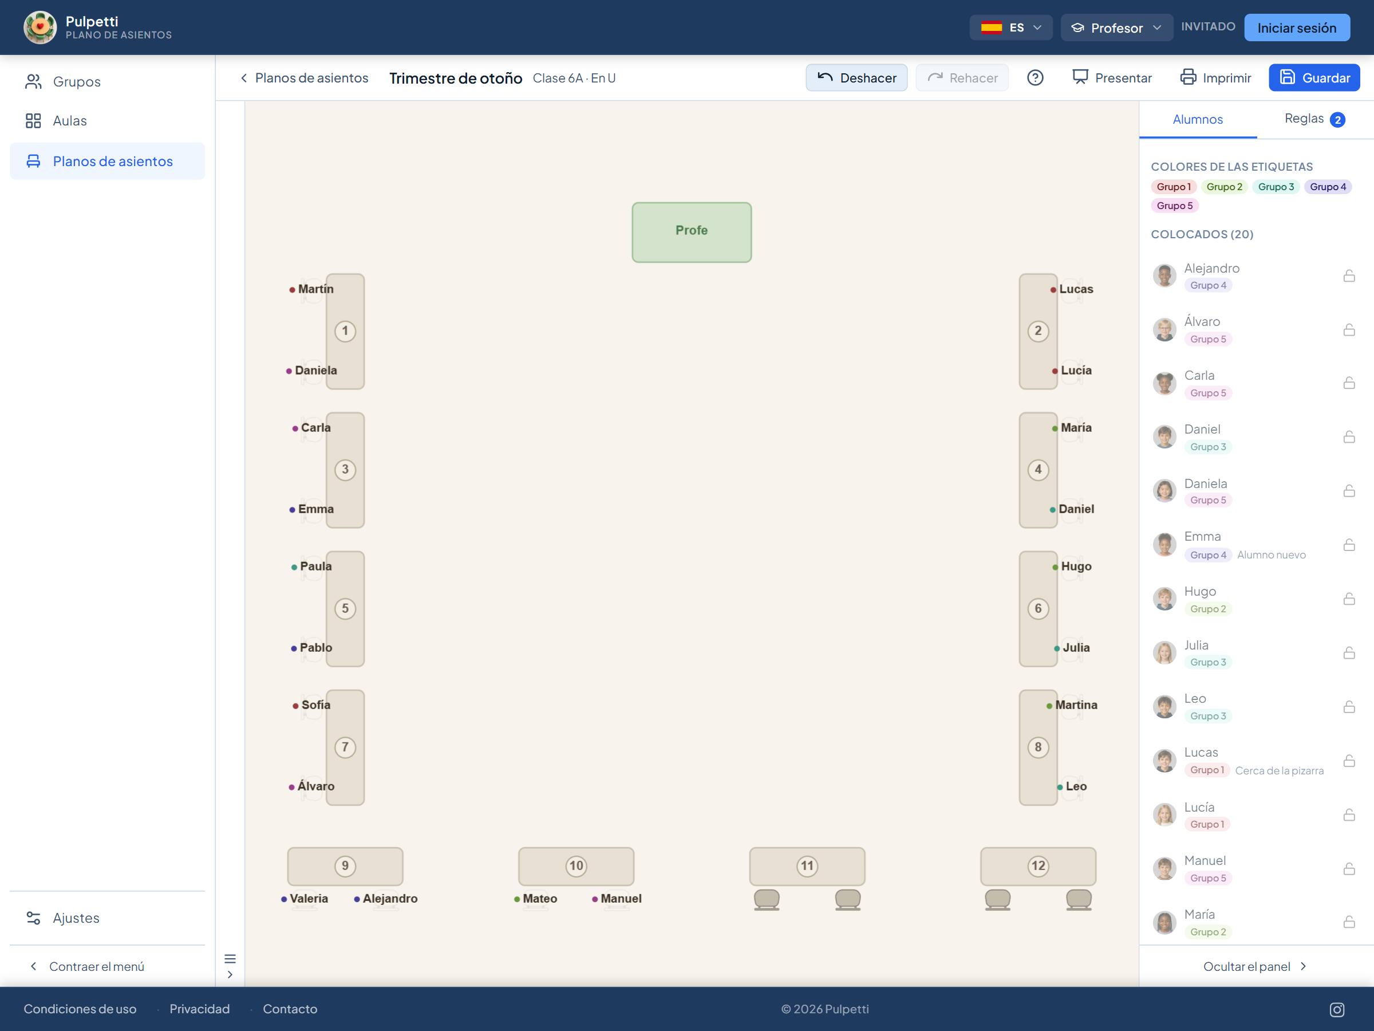The height and width of the screenshot is (1031, 1374).
Task: Switch to the Alumnos tab
Action: 1197,119
